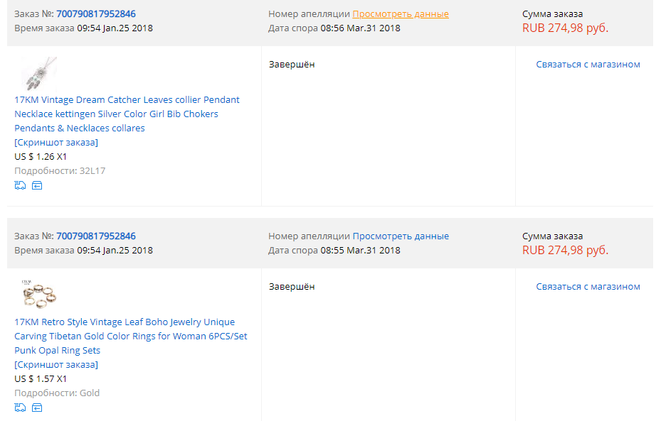
Task: Contact the store for the necklace order
Action: coord(588,64)
